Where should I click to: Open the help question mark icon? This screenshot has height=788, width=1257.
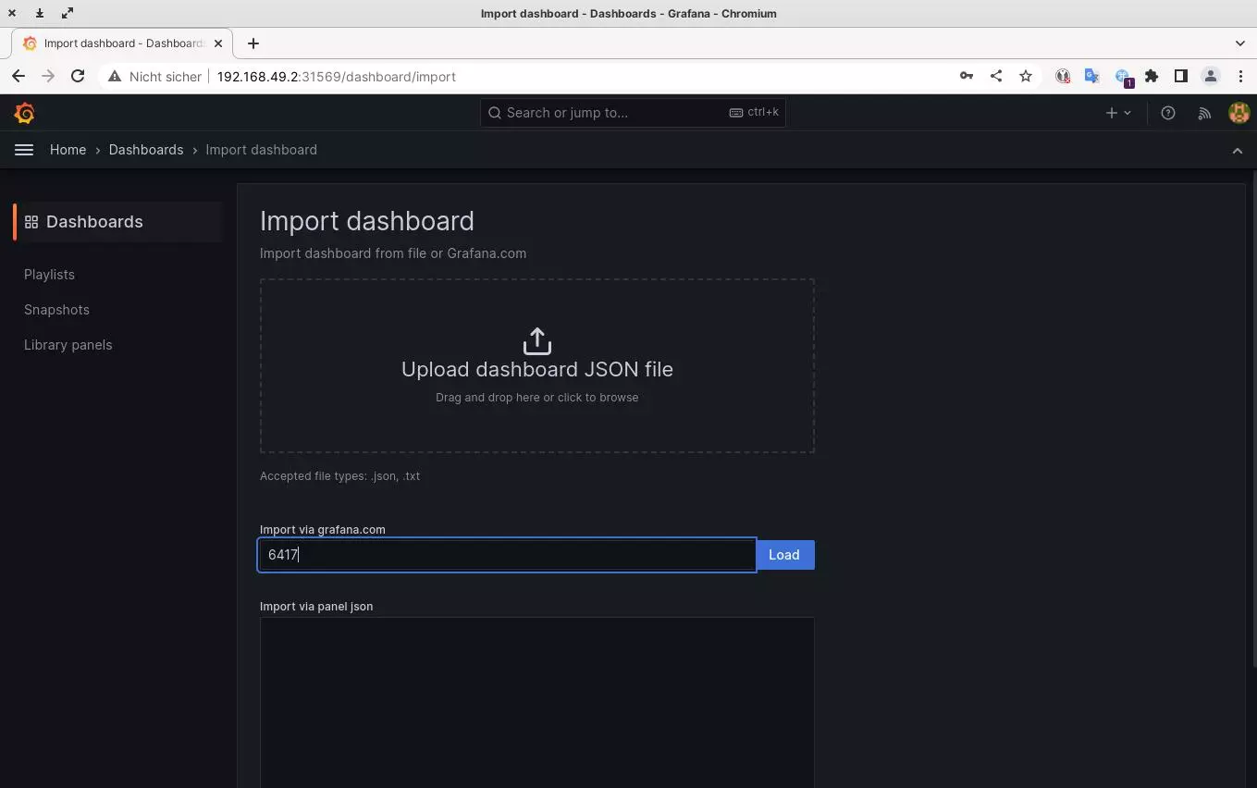click(1168, 113)
